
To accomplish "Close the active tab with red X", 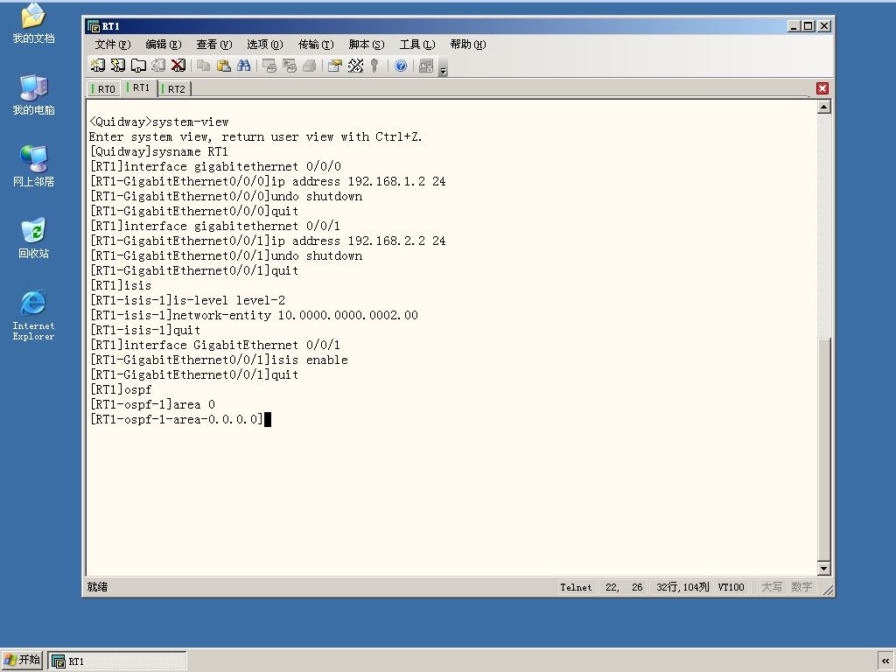I will [x=822, y=88].
